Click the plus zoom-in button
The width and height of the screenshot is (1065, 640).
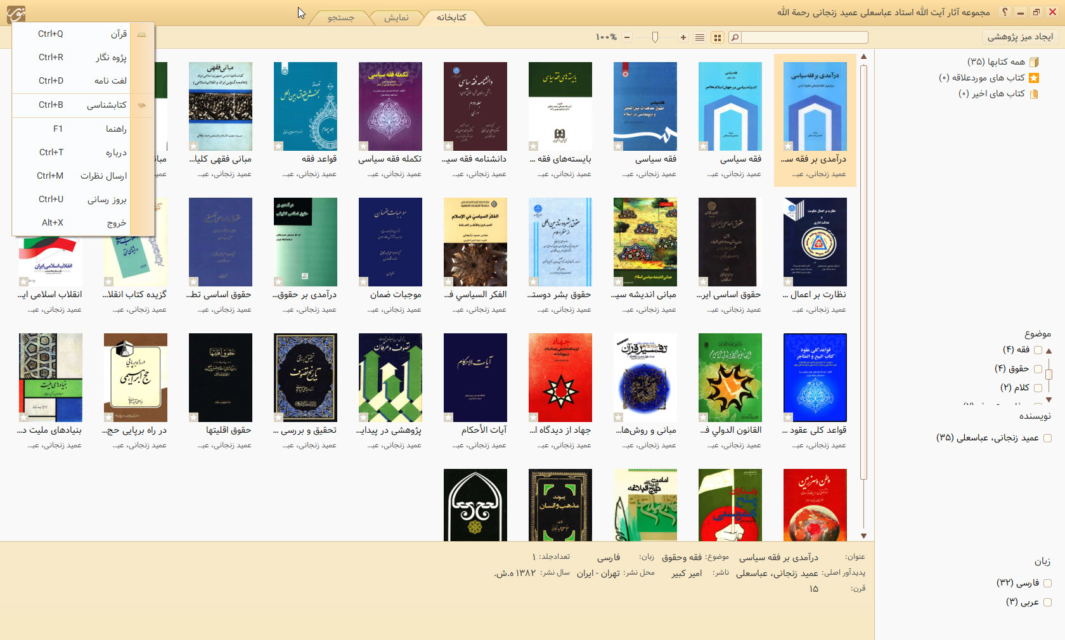tap(683, 37)
